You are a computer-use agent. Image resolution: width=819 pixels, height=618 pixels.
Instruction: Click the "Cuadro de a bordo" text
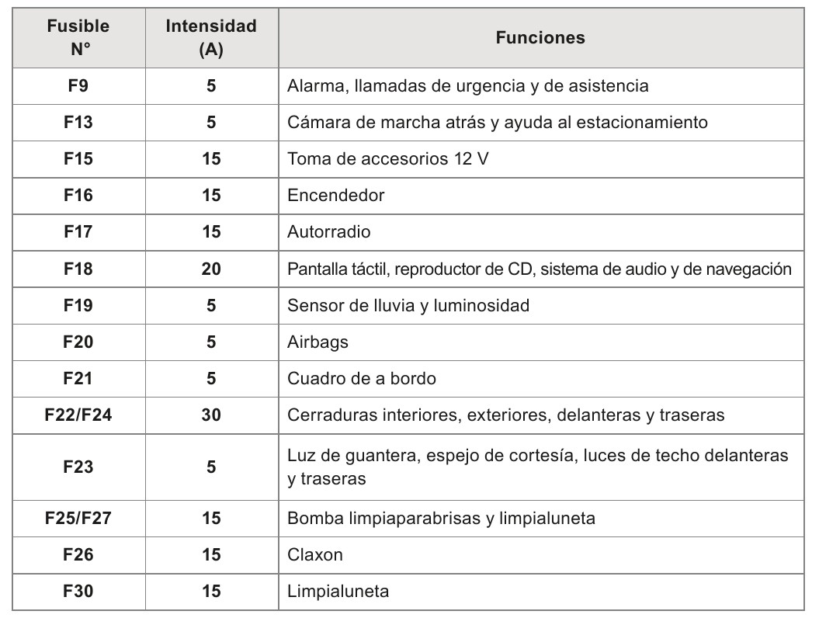point(362,378)
